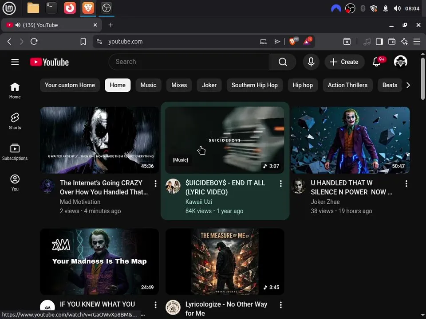The width and height of the screenshot is (426, 319).
Task: Open the playlist music note icon
Action: click(367, 42)
